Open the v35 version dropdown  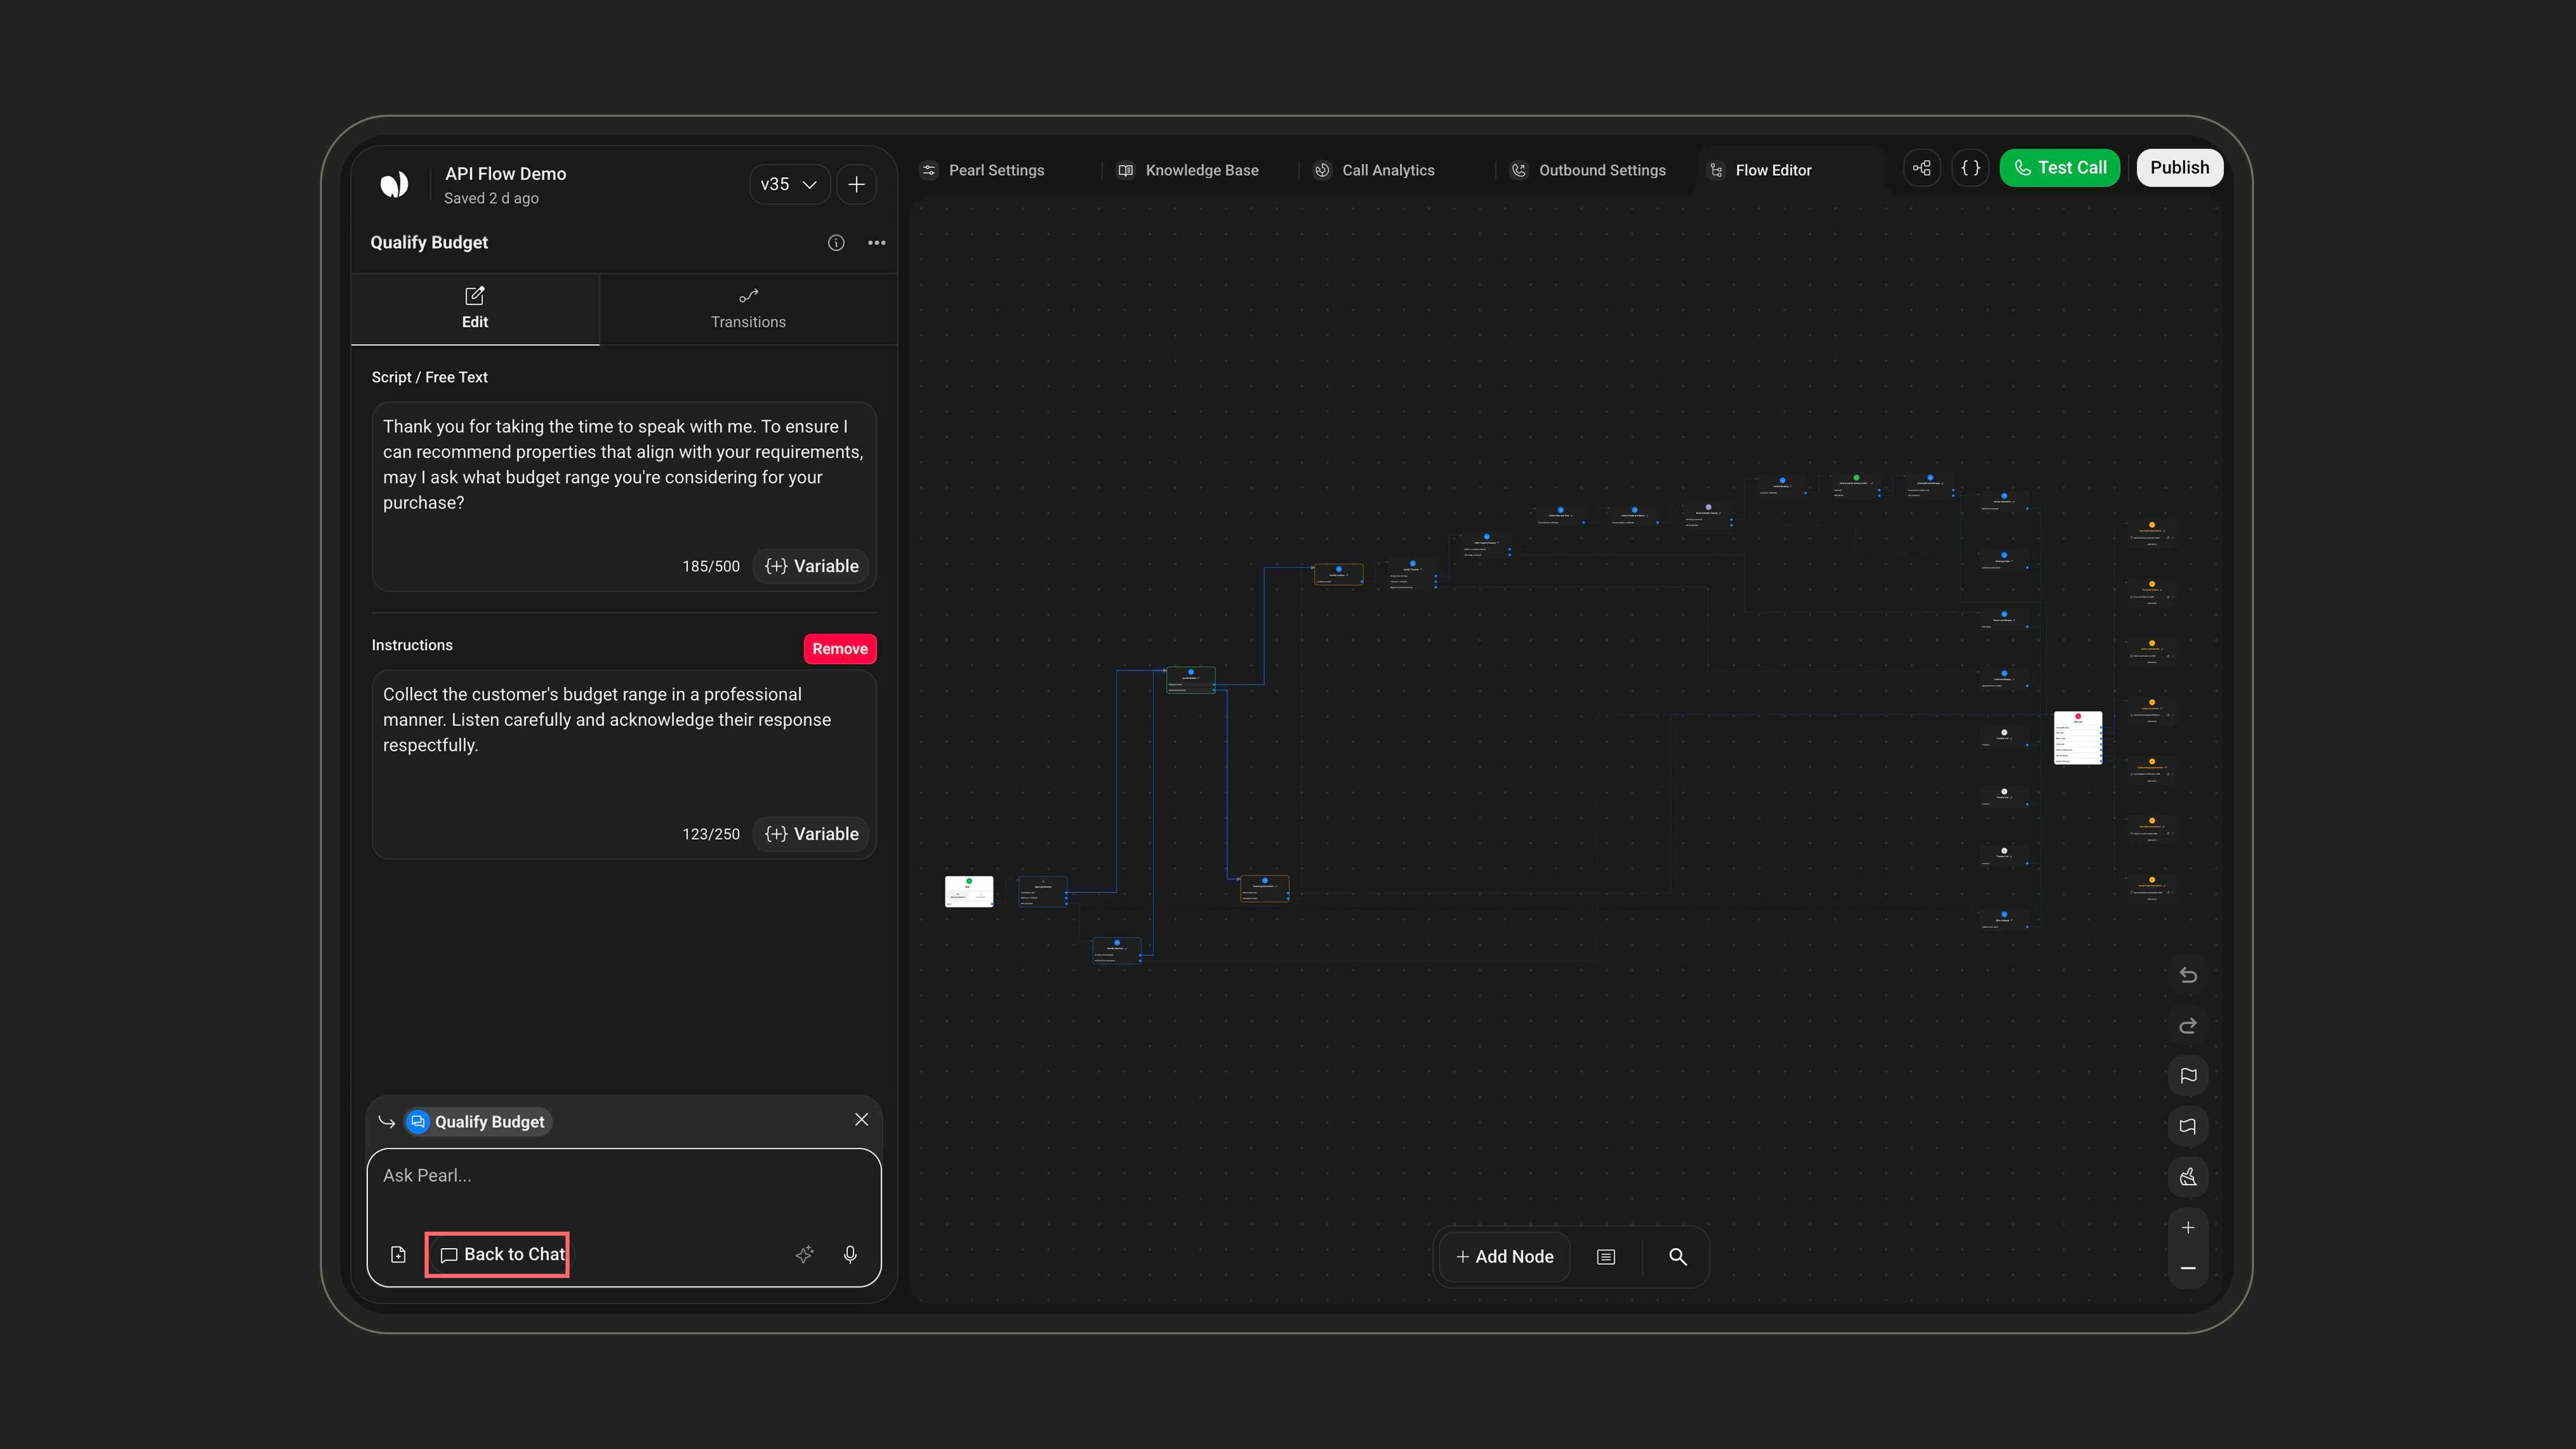(789, 184)
